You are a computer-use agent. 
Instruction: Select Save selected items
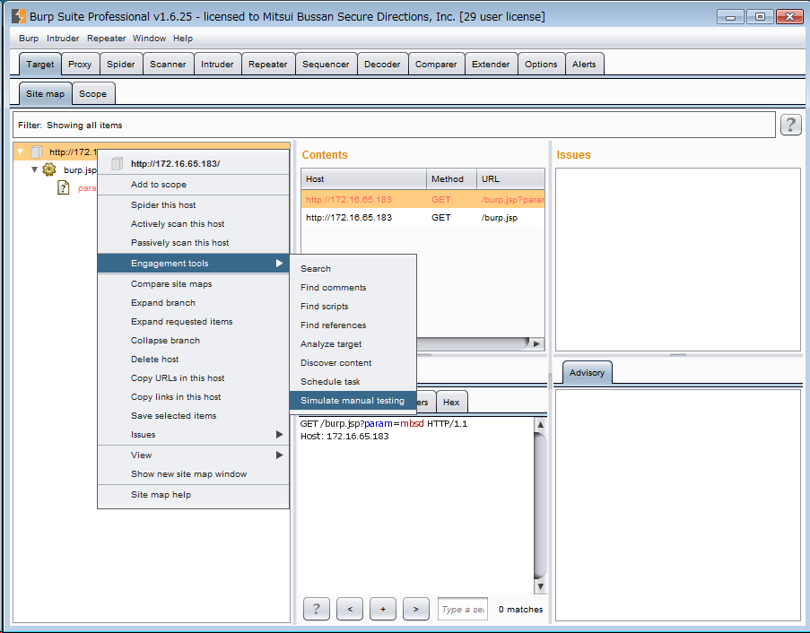tap(193, 416)
